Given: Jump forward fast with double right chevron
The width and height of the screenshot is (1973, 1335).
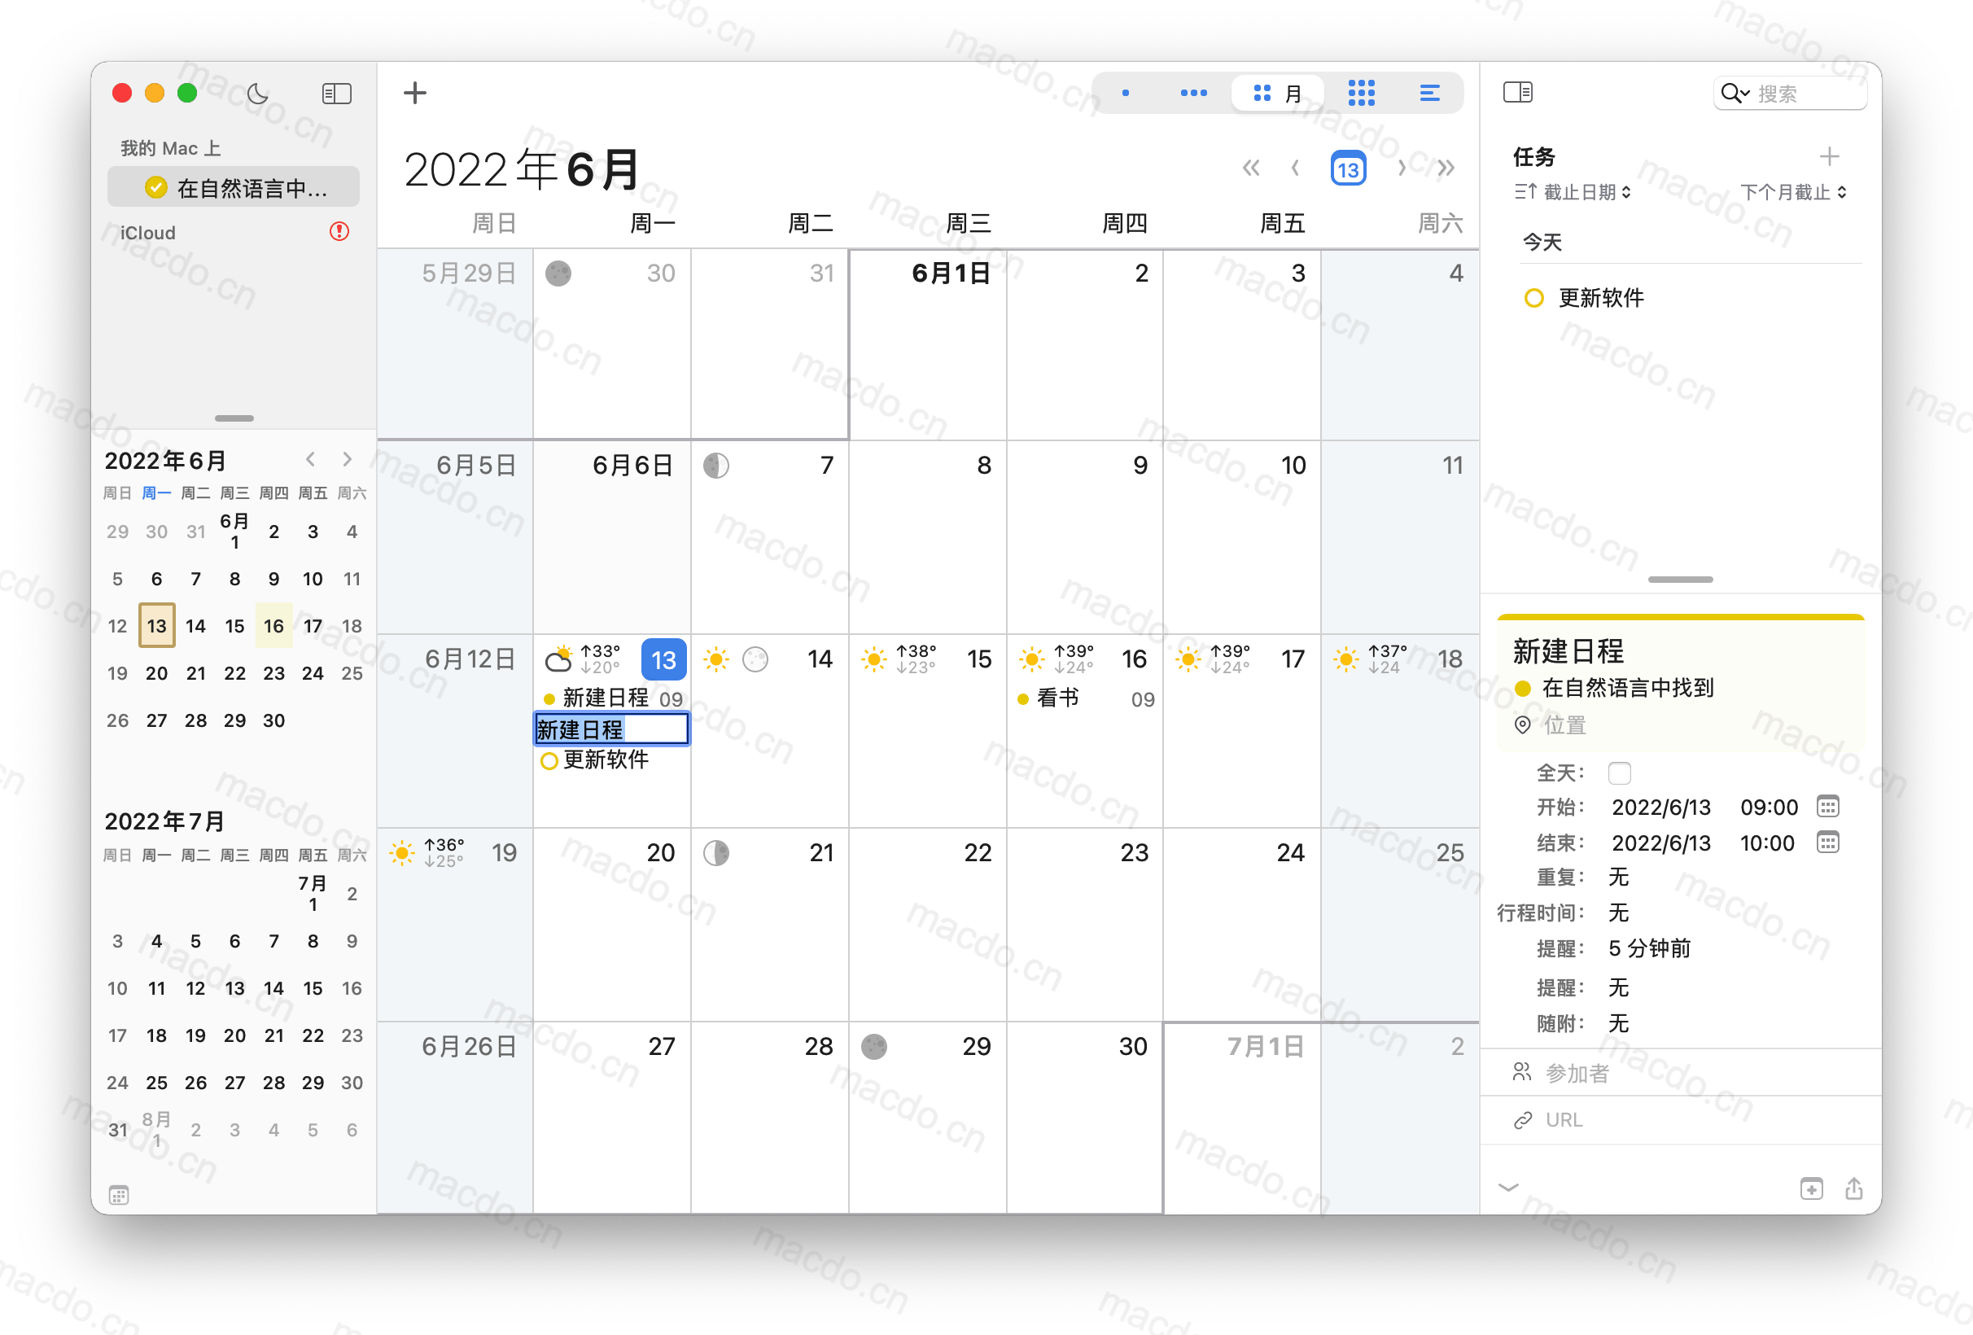Looking at the screenshot, I should pos(1446,169).
